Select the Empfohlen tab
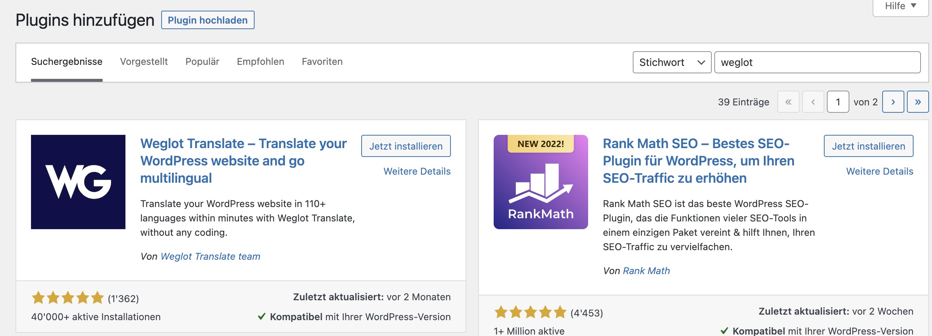This screenshot has width=932, height=336. tap(260, 62)
